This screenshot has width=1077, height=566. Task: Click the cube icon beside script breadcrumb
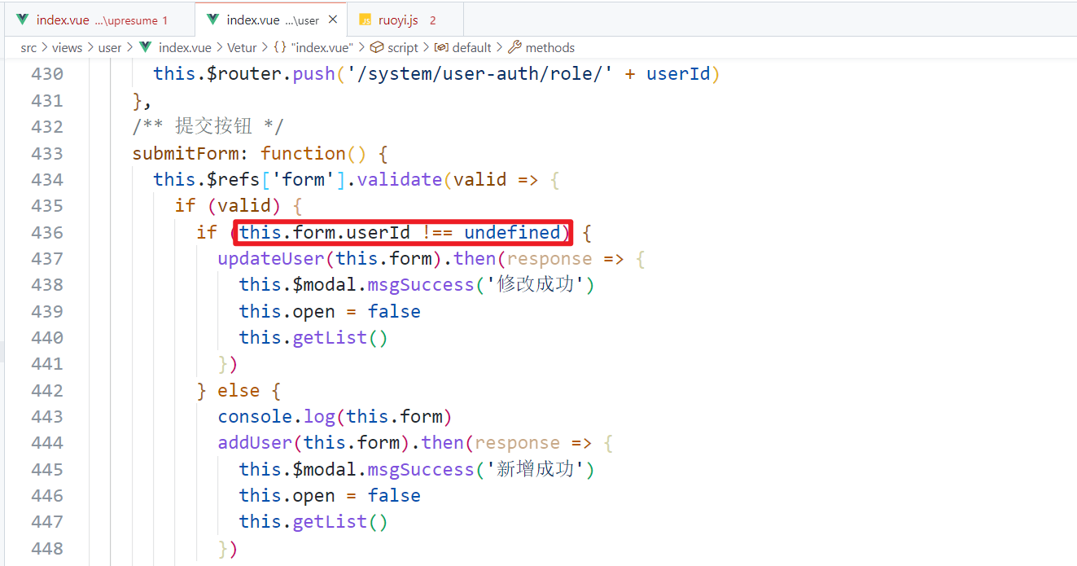377,47
